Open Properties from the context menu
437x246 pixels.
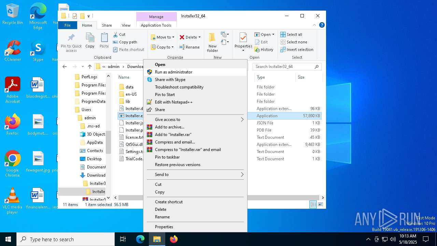195,227
